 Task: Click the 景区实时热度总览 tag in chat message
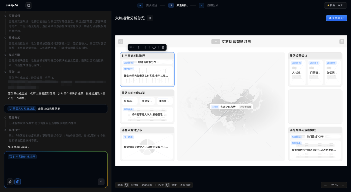[22, 109]
